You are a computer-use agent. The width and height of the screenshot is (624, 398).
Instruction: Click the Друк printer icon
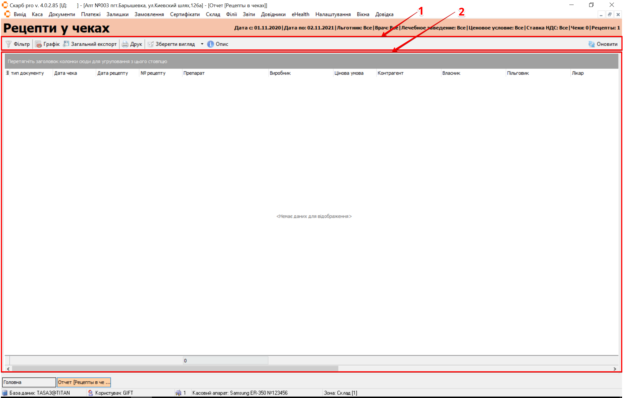click(125, 44)
